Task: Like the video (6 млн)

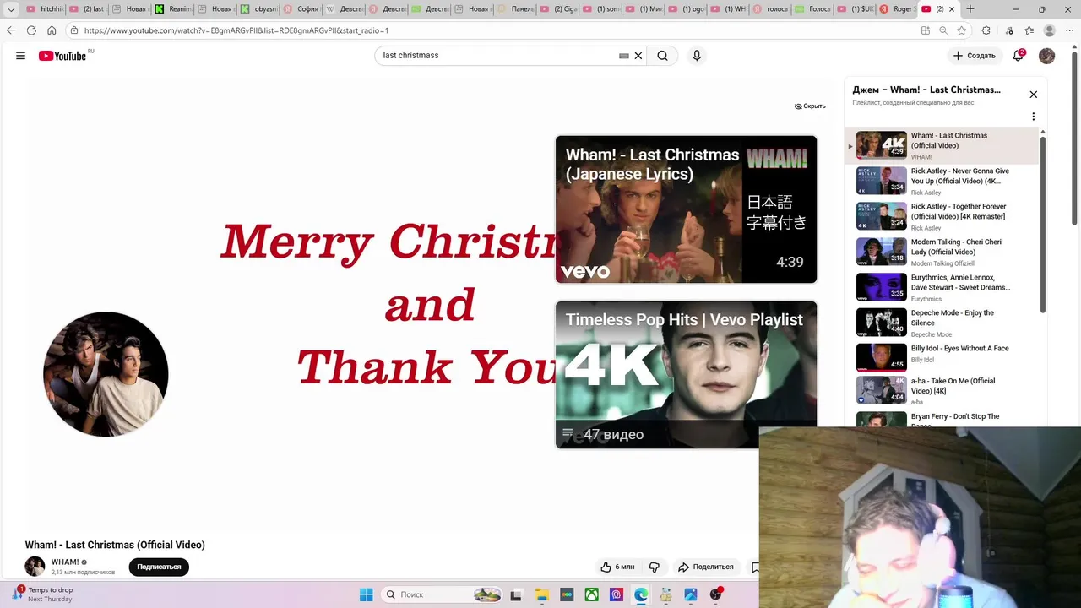Action: click(x=617, y=567)
